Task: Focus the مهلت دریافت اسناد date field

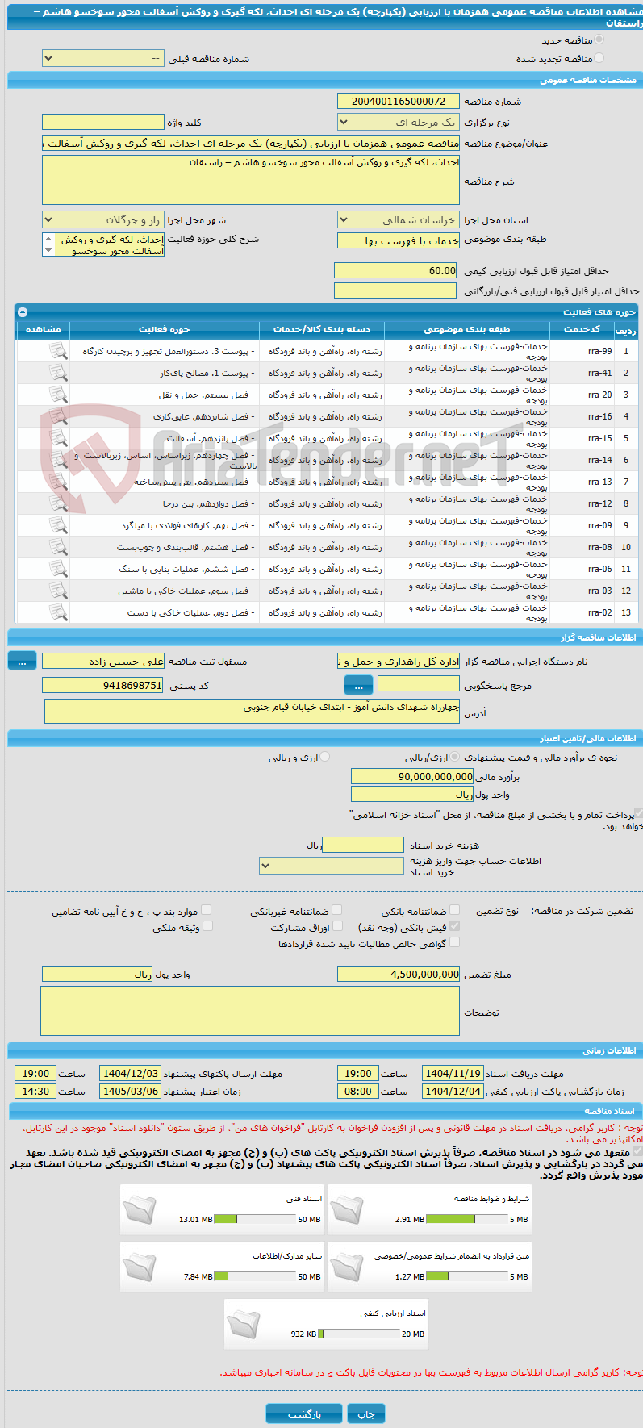Action: tap(453, 1074)
